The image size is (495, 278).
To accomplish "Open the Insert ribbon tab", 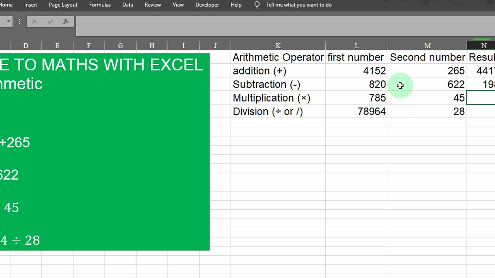I will click(x=31, y=5).
